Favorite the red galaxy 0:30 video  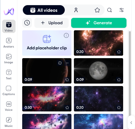(67, 107)
